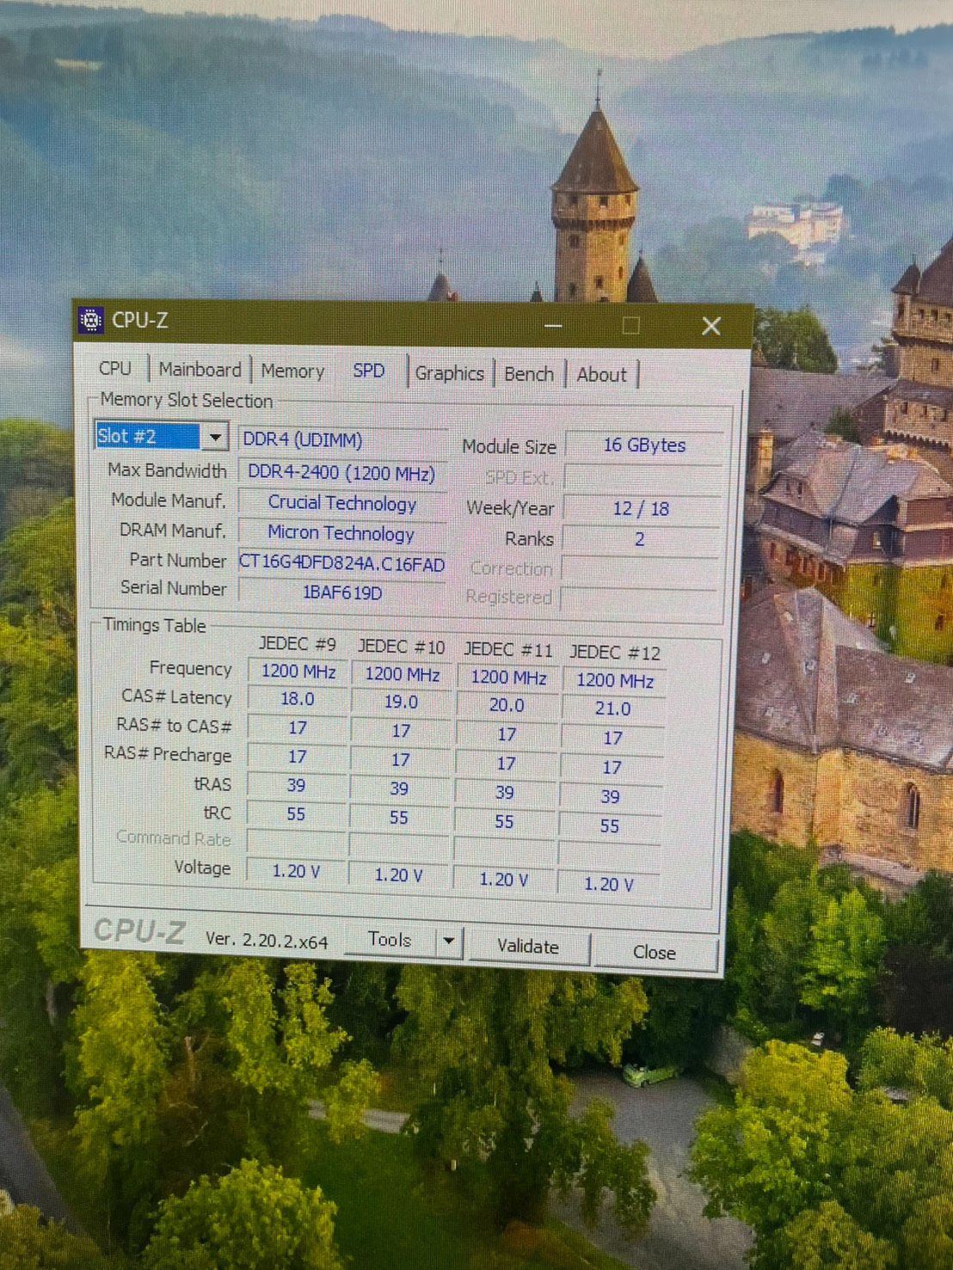Click the Tools button
Viewport: 953px width, 1270px height.
point(390,940)
